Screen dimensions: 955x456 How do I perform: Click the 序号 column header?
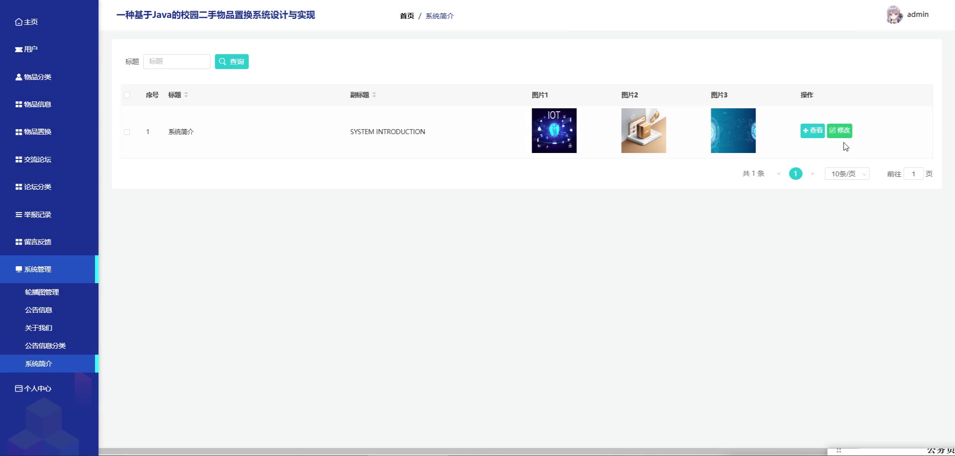pyautogui.click(x=152, y=95)
